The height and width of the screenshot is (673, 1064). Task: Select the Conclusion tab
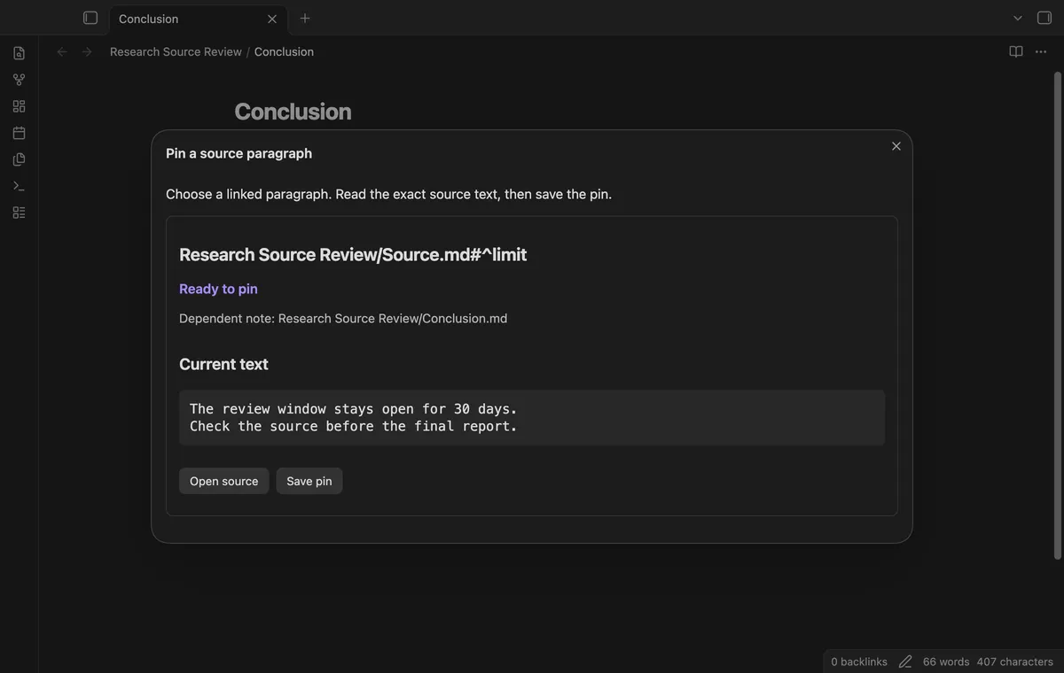click(197, 19)
